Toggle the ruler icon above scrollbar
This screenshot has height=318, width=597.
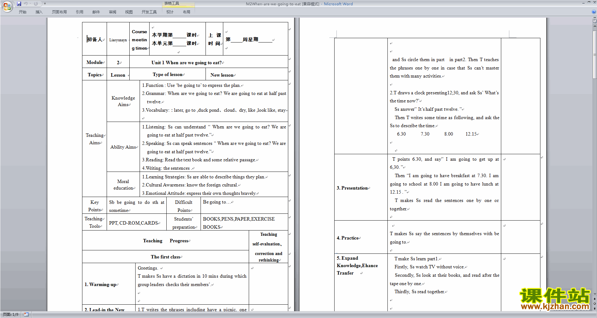tap(595, 21)
